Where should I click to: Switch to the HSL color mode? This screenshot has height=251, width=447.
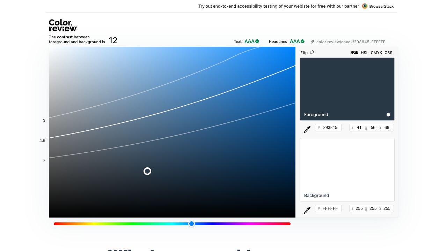365,53
